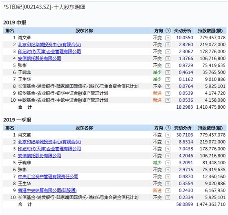This screenshot has height=215, width=228.
Task: Select total shares 1,474,363,710
Action: coord(211,204)
